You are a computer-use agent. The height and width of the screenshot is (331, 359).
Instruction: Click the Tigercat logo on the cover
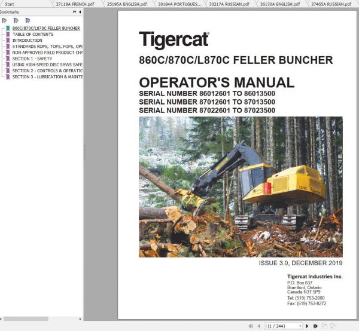174,40
